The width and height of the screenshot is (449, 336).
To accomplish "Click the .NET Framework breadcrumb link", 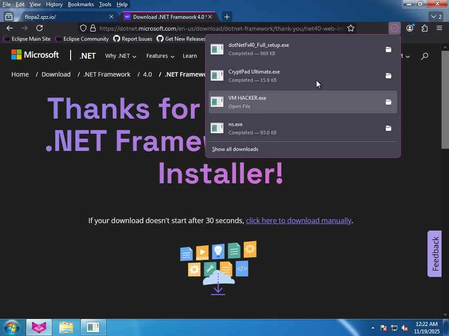I will tap(107, 74).
